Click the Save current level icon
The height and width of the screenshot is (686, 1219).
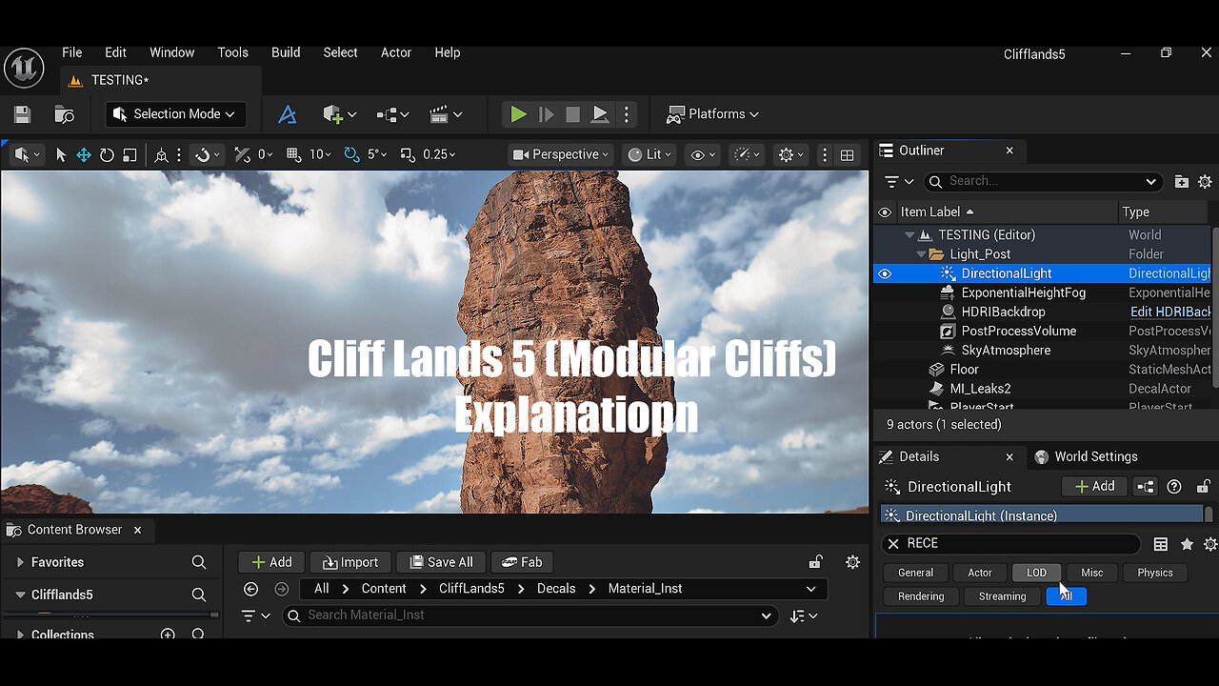[22, 114]
